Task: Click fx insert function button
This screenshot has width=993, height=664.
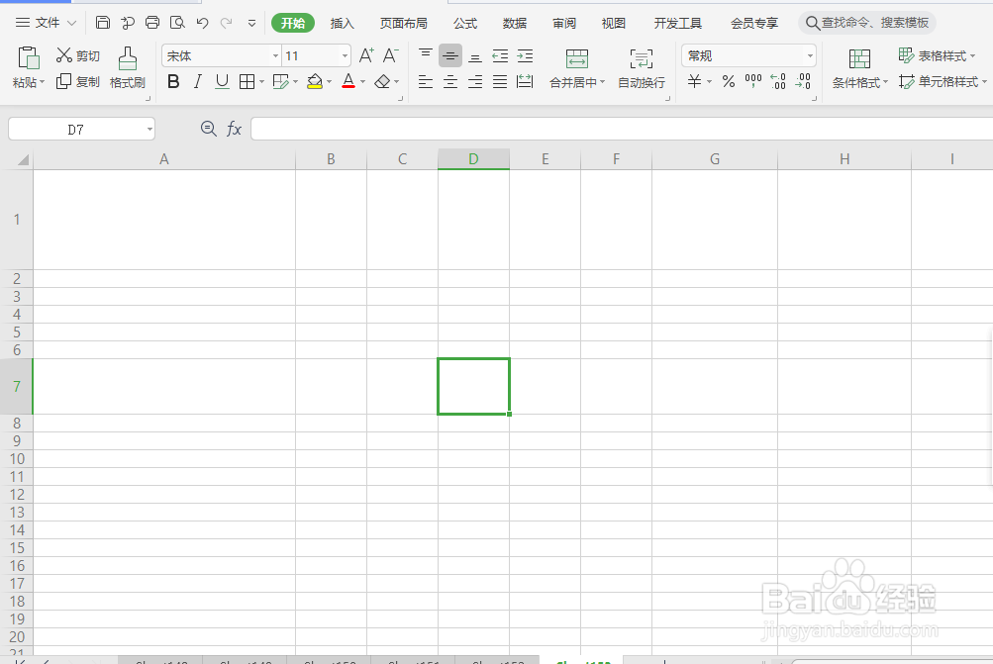Action: pos(234,129)
